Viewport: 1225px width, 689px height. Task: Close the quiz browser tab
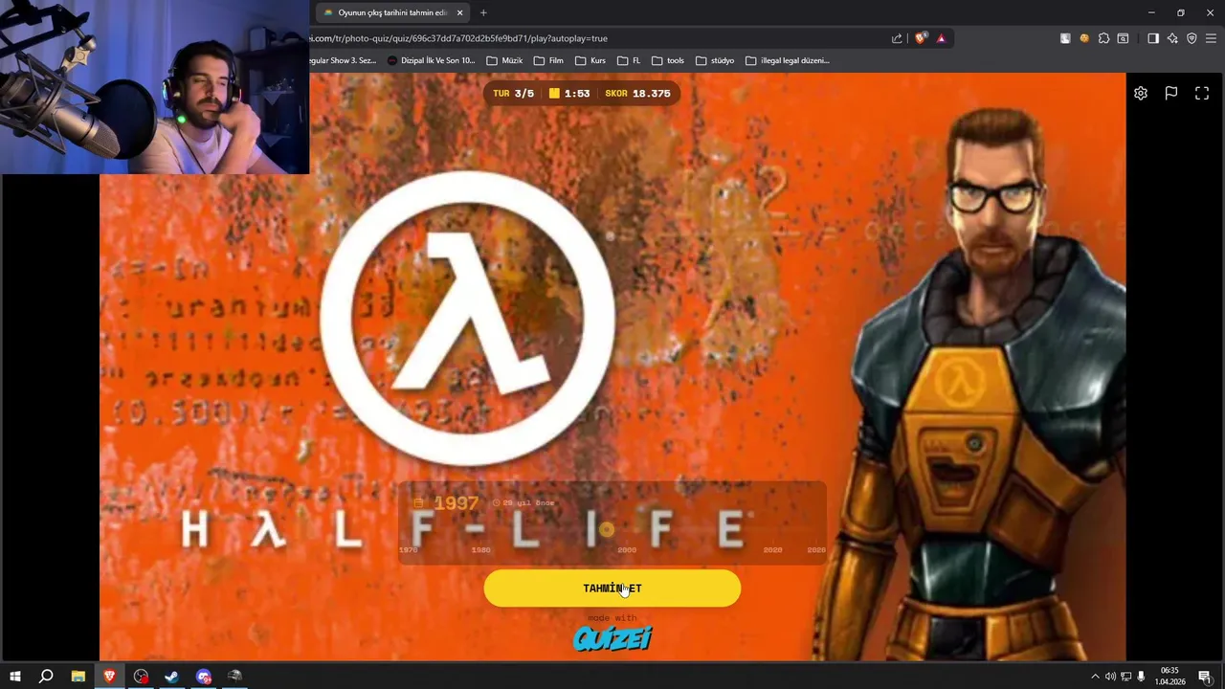point(459,12)
